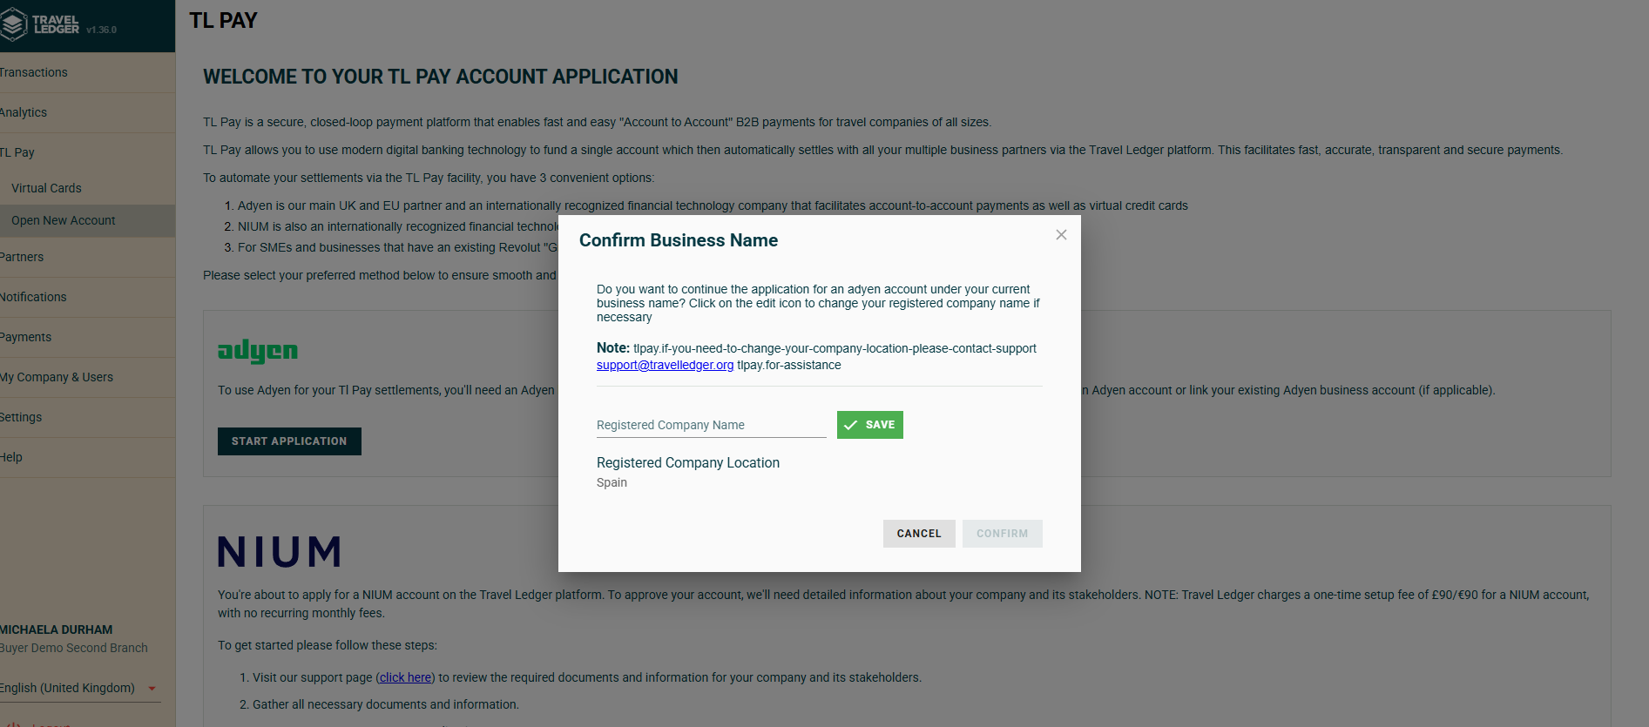Open the language selector dropdown arrow

coord(152,689)
